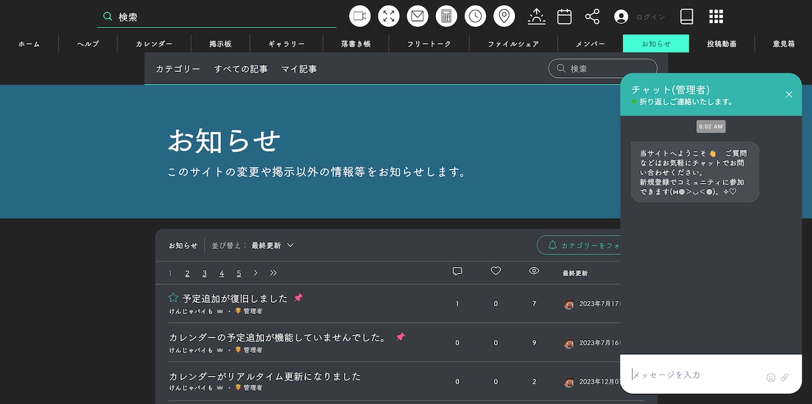Focus the forum 検索 search box
This screenshot has width=812, height=404.
tap(603, 69)
